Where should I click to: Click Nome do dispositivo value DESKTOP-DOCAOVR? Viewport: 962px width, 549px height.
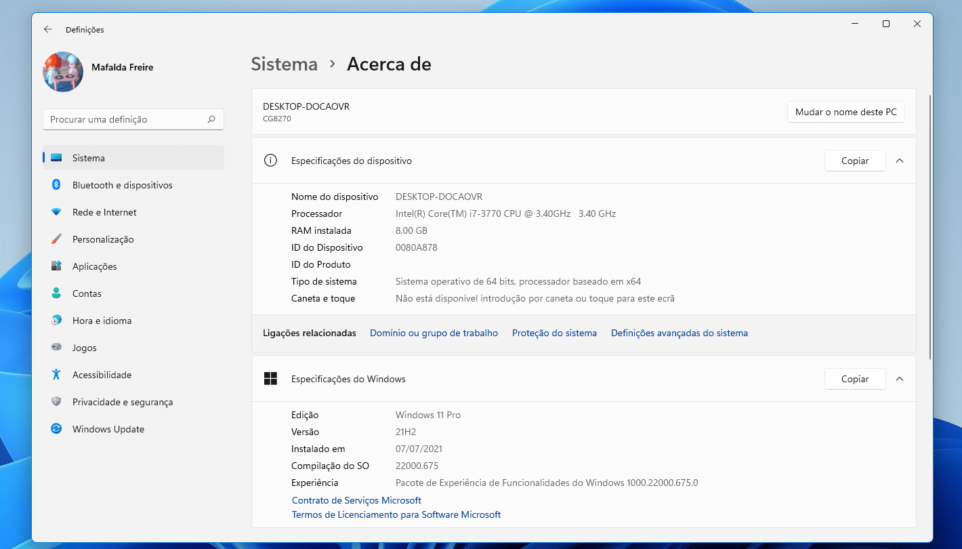pyautogui.click(x=439, y=197)
